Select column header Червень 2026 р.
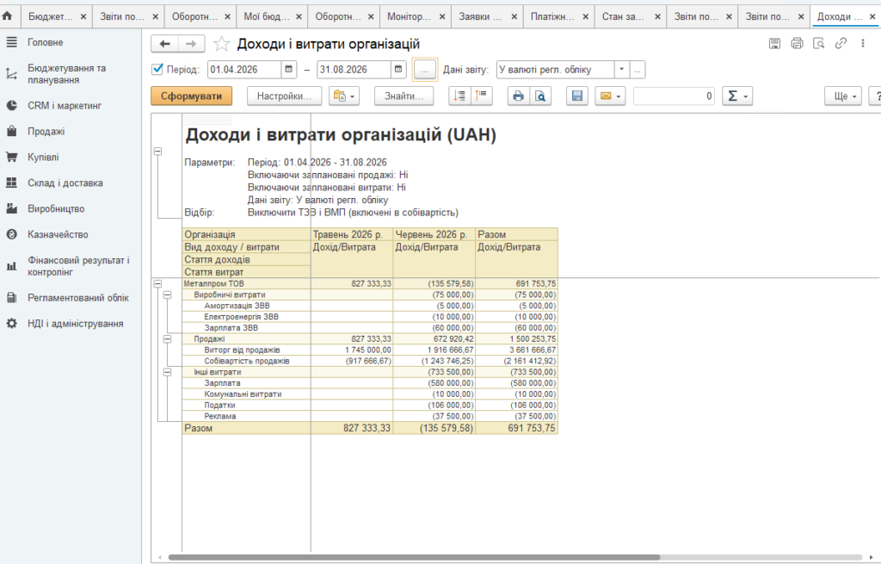 [434, 234]
